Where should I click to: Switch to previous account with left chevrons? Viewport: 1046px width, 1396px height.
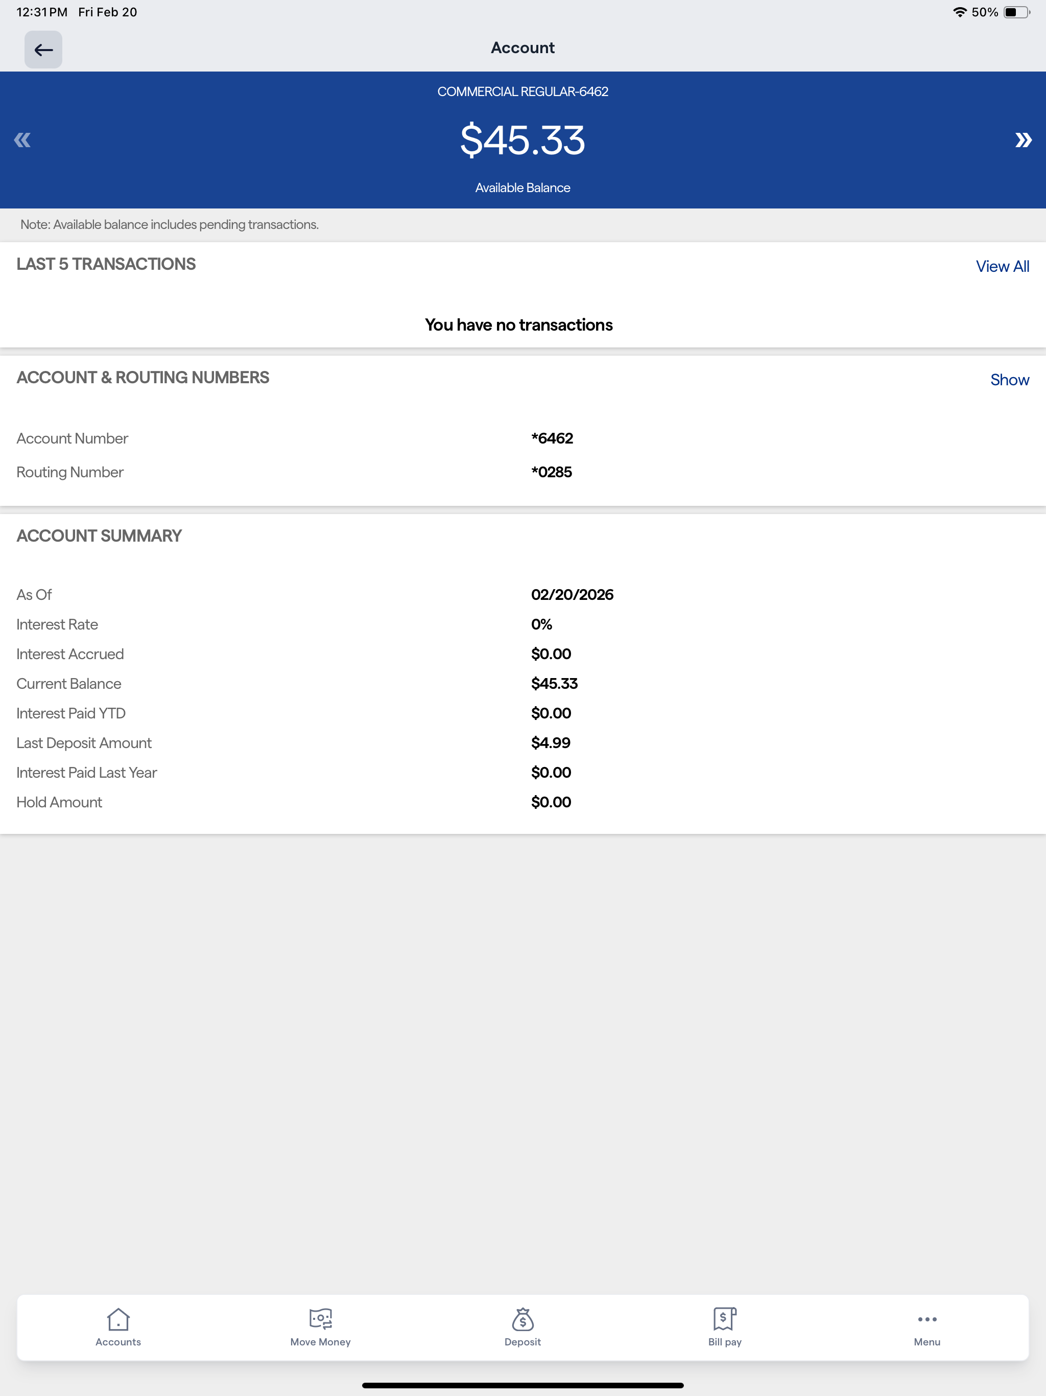pyautogui.click(x=22, y=140)
